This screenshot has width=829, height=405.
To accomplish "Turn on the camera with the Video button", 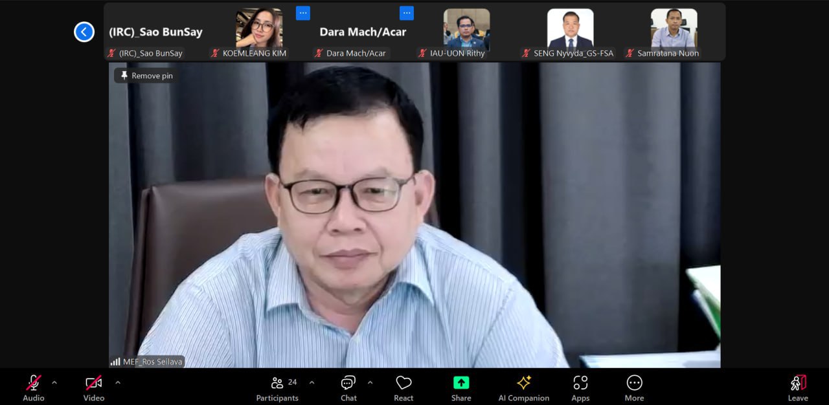I will tap(94, 389).
